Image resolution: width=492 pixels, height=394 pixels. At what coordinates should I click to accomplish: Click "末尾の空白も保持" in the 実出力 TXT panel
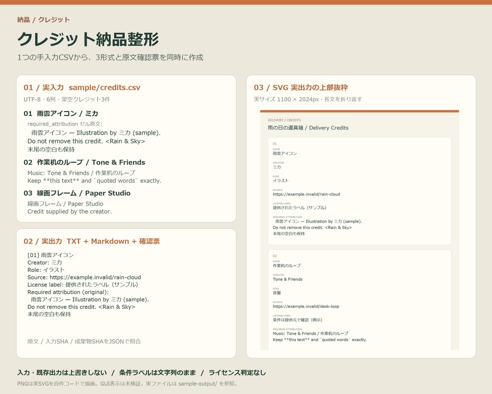click(49, 314)
